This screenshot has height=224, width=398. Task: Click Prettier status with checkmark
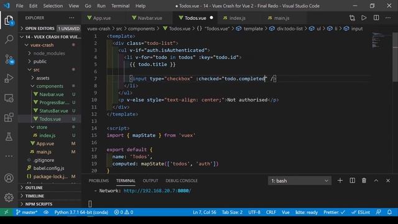[334, 212]
